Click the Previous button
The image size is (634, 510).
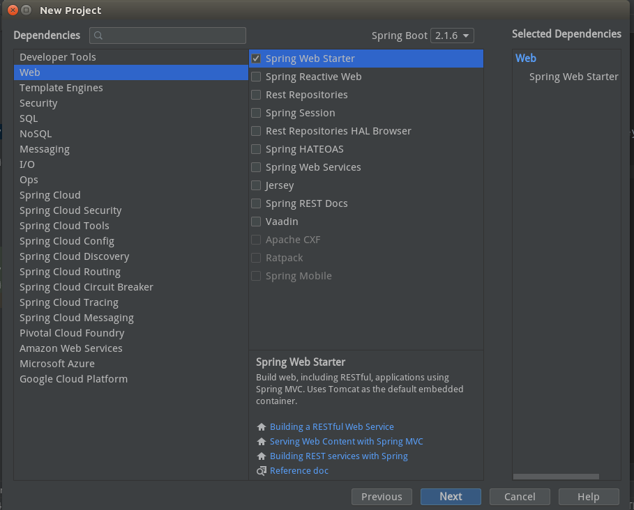point(382,497)
